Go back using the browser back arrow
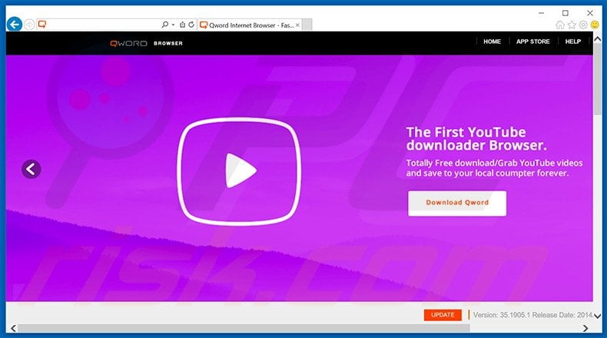Image resolution: width=607 pixels, height=338 pixels. 15,25
